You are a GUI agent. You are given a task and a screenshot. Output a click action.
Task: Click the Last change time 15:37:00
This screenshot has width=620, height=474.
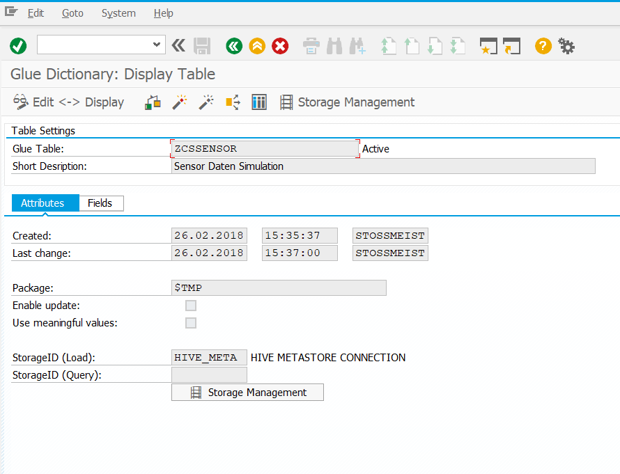pos(300,253)
